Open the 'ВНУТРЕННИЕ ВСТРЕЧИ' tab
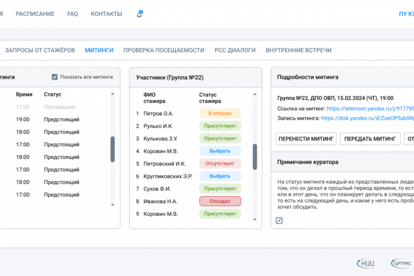The image size is (414, 276). point(299,50)
